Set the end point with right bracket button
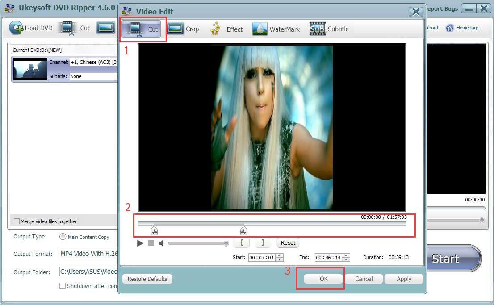 pyautogui.click(x=263, y=243)
